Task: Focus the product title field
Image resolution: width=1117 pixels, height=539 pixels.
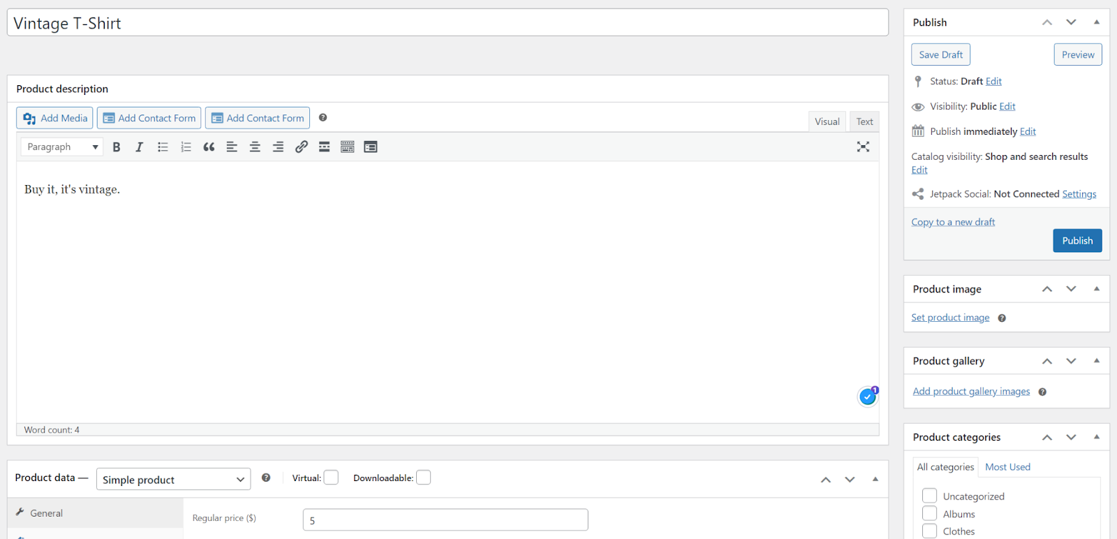Action: [x=447, y=23]
